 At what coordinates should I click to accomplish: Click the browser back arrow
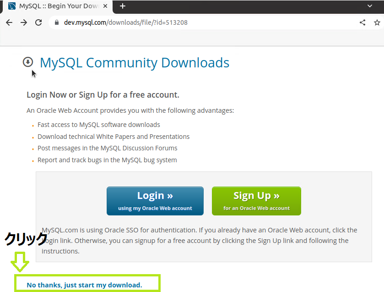(9, 22)
